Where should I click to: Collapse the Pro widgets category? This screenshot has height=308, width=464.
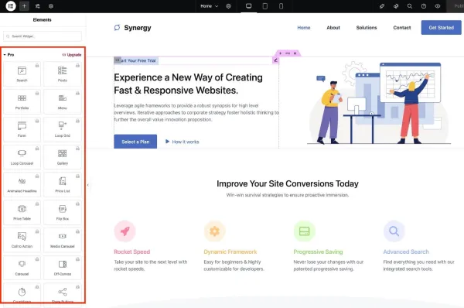point(9,55)
